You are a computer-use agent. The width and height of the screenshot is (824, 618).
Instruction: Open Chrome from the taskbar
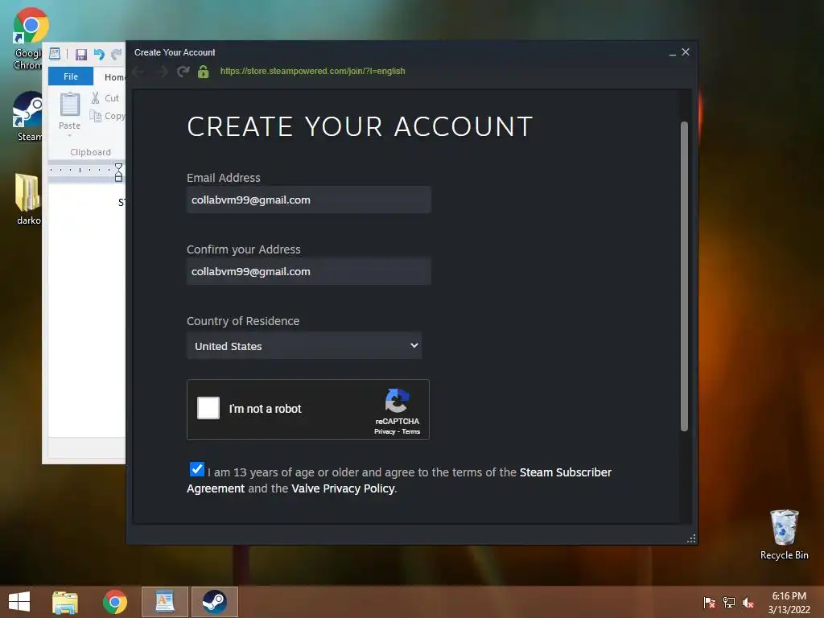click(114, 602)
